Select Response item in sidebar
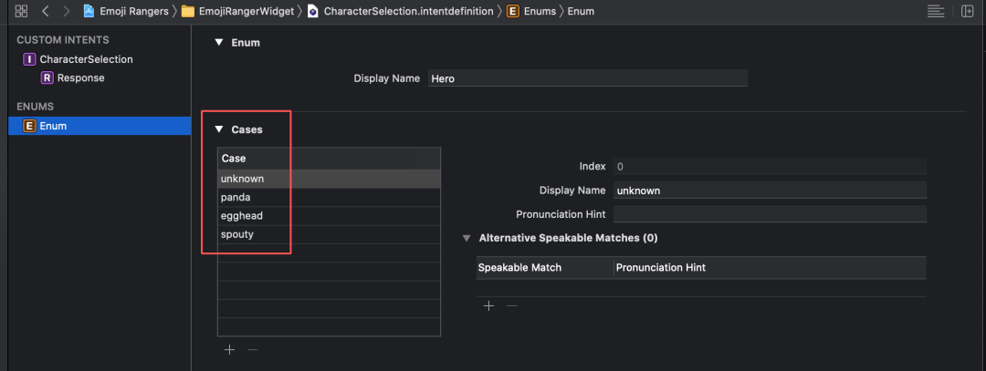Image resolution: width=986 pixels, height=371 pixels. (80, 77)
